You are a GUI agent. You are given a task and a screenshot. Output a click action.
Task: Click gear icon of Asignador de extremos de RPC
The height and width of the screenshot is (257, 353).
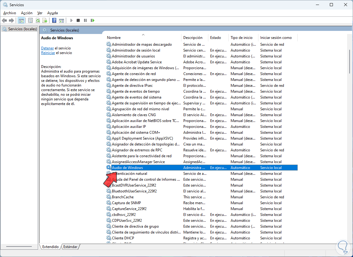point(109,150)
